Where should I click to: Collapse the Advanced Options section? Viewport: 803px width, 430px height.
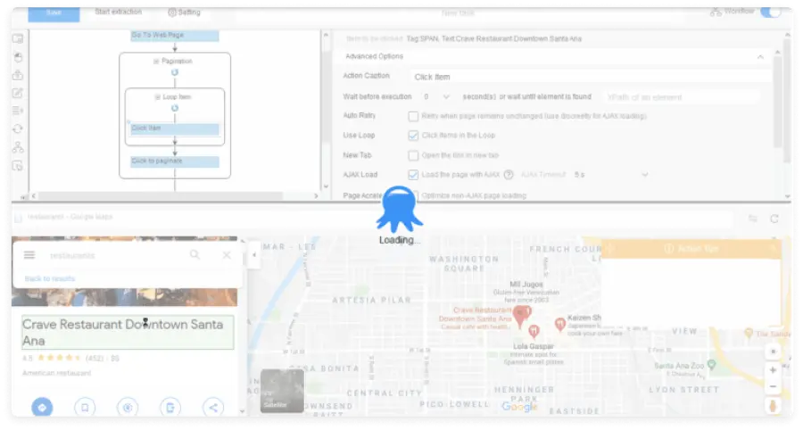tap(760, 57)
